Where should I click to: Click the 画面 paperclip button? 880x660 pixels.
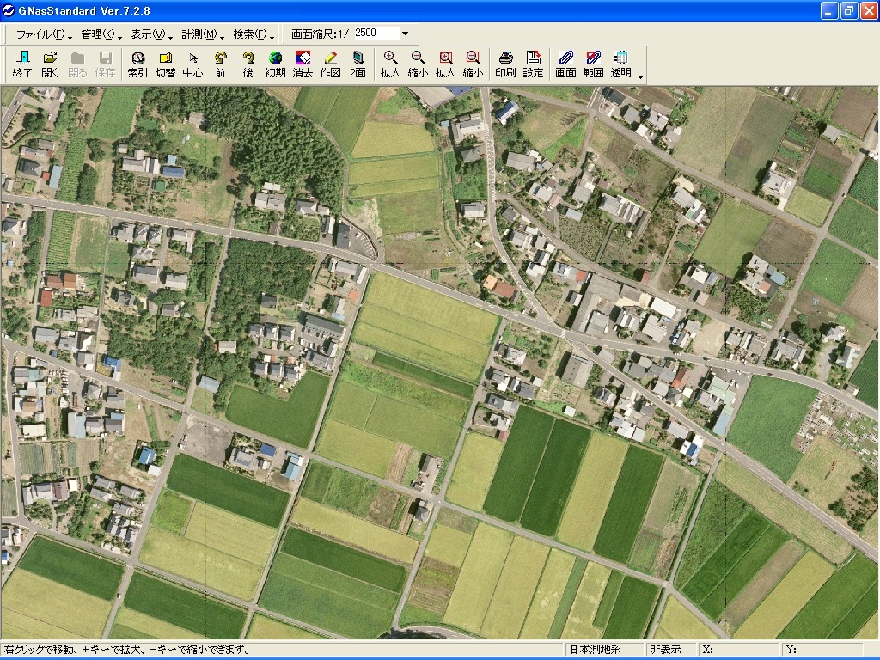(x=565, y=64)
